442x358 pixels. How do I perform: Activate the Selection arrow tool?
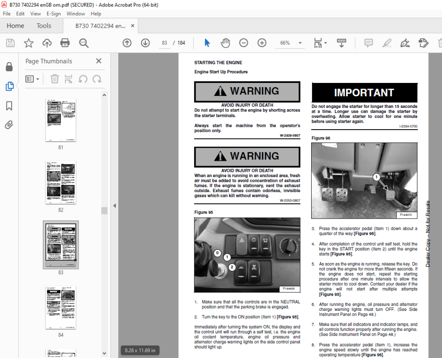[x=207, y=43]
